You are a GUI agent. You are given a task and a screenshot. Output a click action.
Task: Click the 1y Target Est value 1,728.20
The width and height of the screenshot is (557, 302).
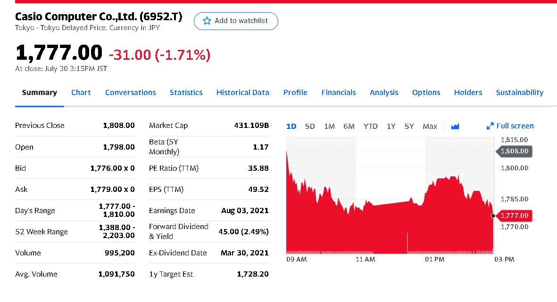tap(253, 274)
